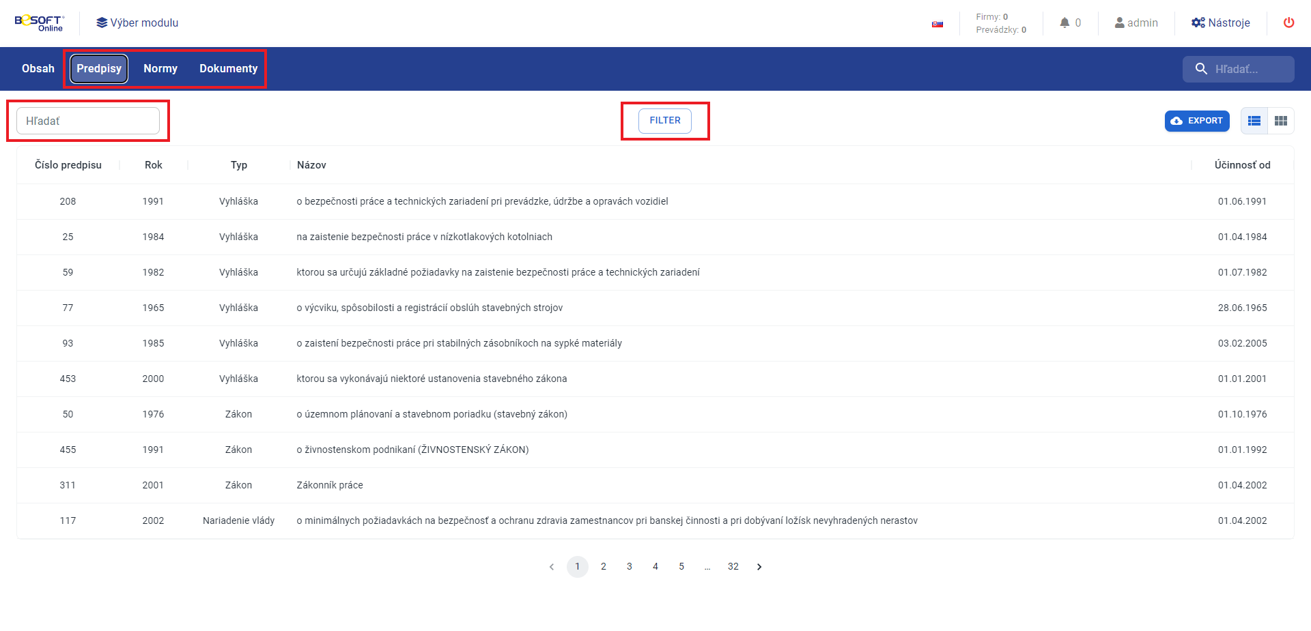Click the EXPORT button
The height and width of the screenshot is (631, 1311).
(x=1197, y=121)
